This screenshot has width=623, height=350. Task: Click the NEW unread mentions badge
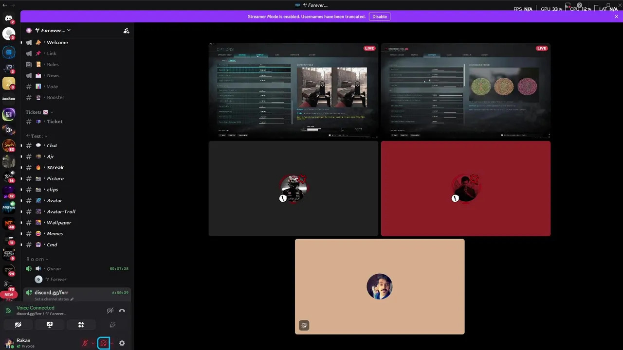click(x=9, y=295)
